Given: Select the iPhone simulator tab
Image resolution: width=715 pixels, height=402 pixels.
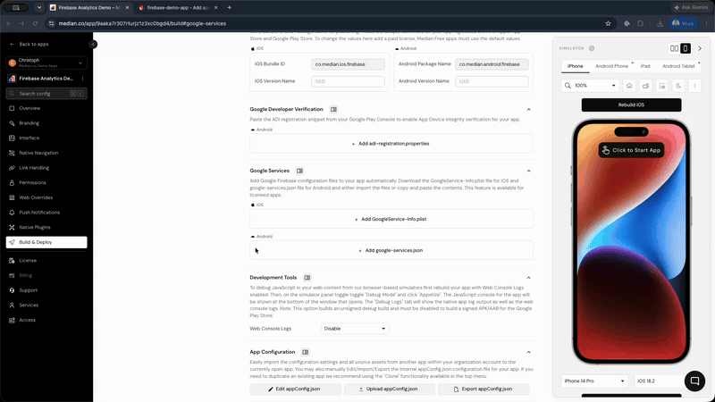Looking at the screenshot, I should (575, 66).
